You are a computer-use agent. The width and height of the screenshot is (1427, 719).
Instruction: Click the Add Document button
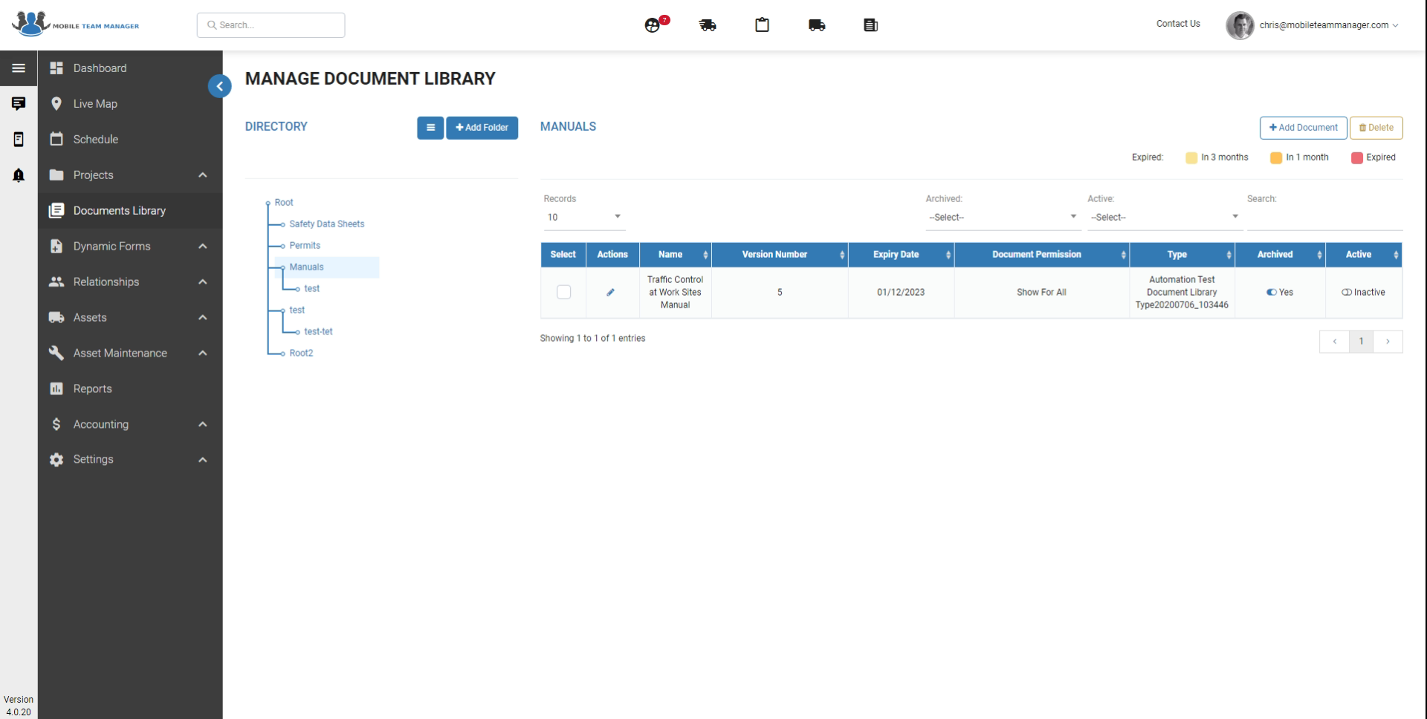pos(1303,128)
